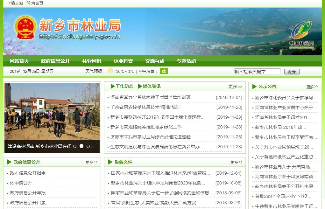
Task: Open the 中国林业网 logo link
Action: point(301,33)
